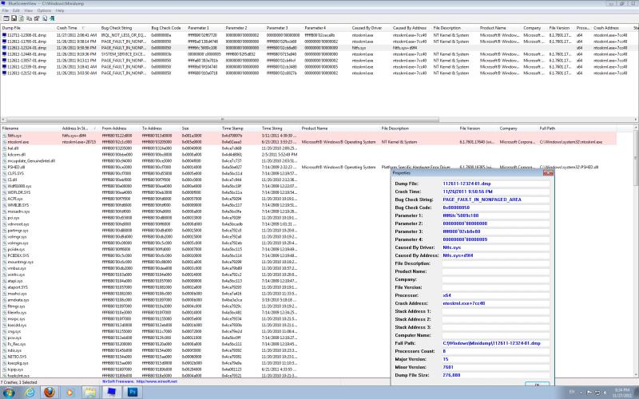Click Crash Address field in Properties

[x=495, y=303]
